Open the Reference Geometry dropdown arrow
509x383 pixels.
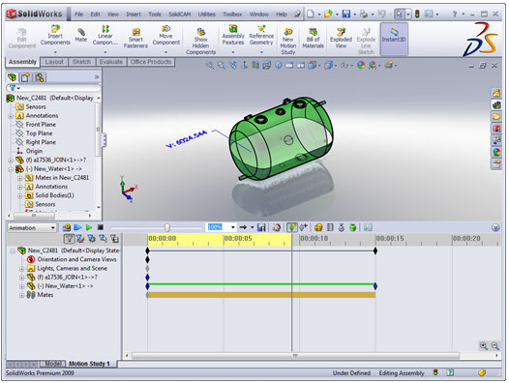pyautogui.click(x=261, y=52)
